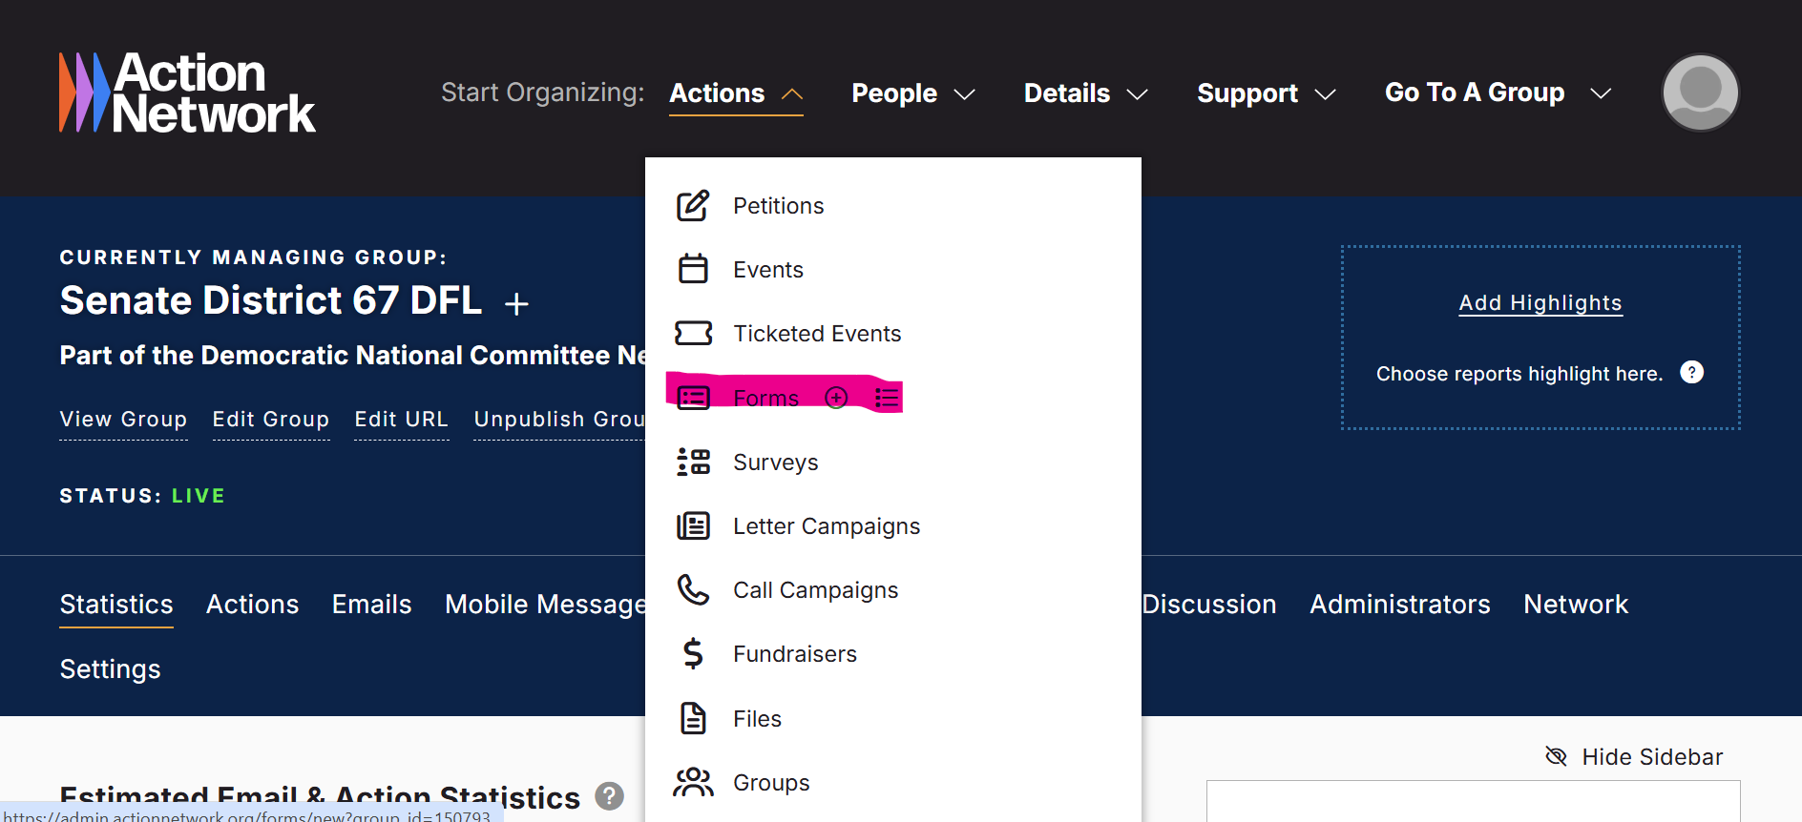Click the Events calendar icon
Screen dimensions: 1802x822
pos(693,270)
